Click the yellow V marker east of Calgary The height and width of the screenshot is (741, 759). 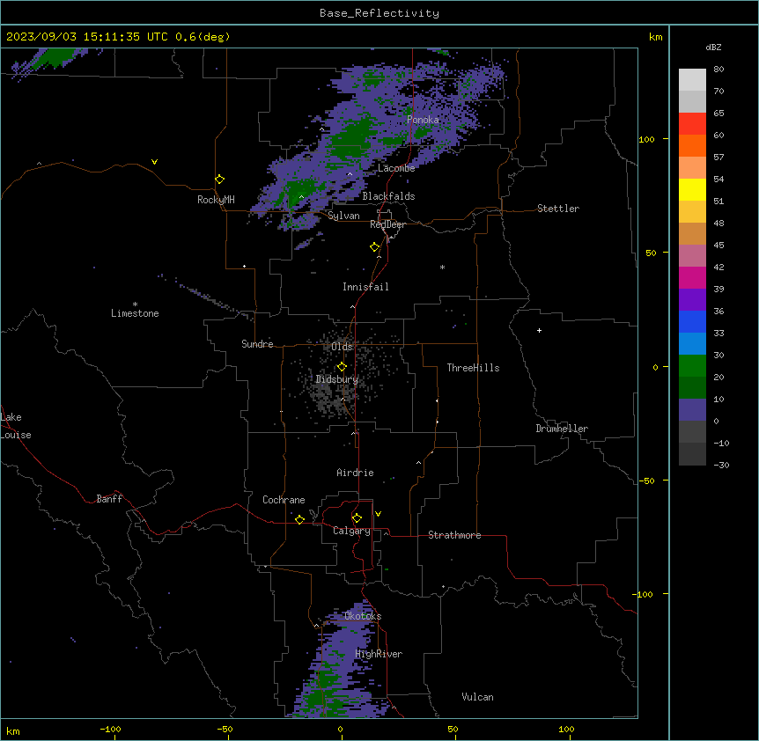(x=378, y=514)
